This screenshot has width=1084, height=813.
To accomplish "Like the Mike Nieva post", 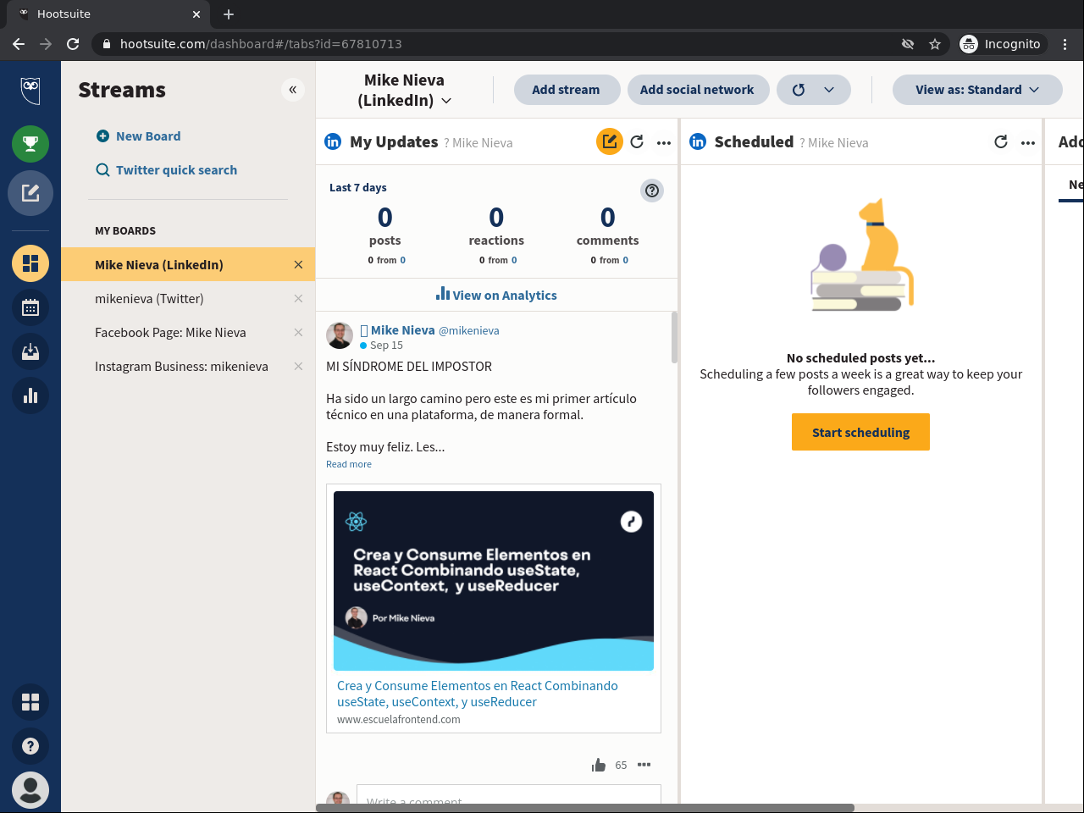I will (x=599, y=765).
